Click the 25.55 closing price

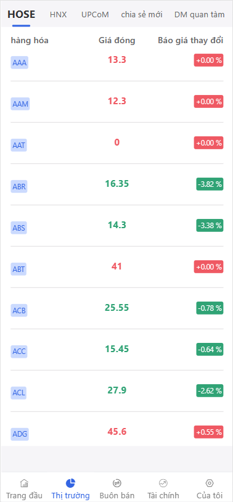117,308
